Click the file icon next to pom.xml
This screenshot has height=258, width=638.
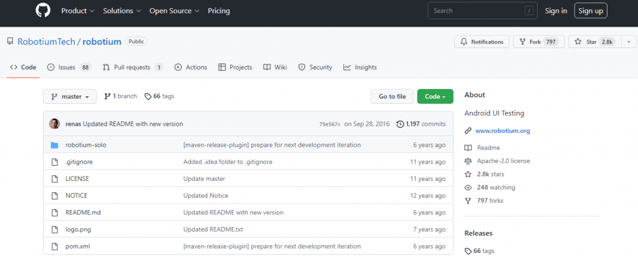[55, 246]
